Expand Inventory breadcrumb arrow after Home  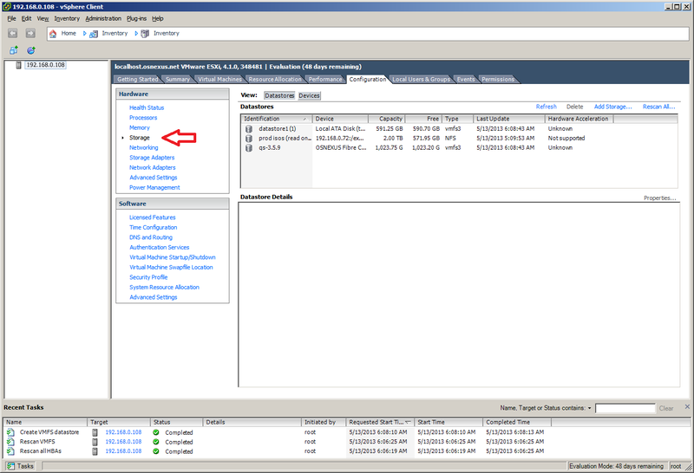pos(84,33)
